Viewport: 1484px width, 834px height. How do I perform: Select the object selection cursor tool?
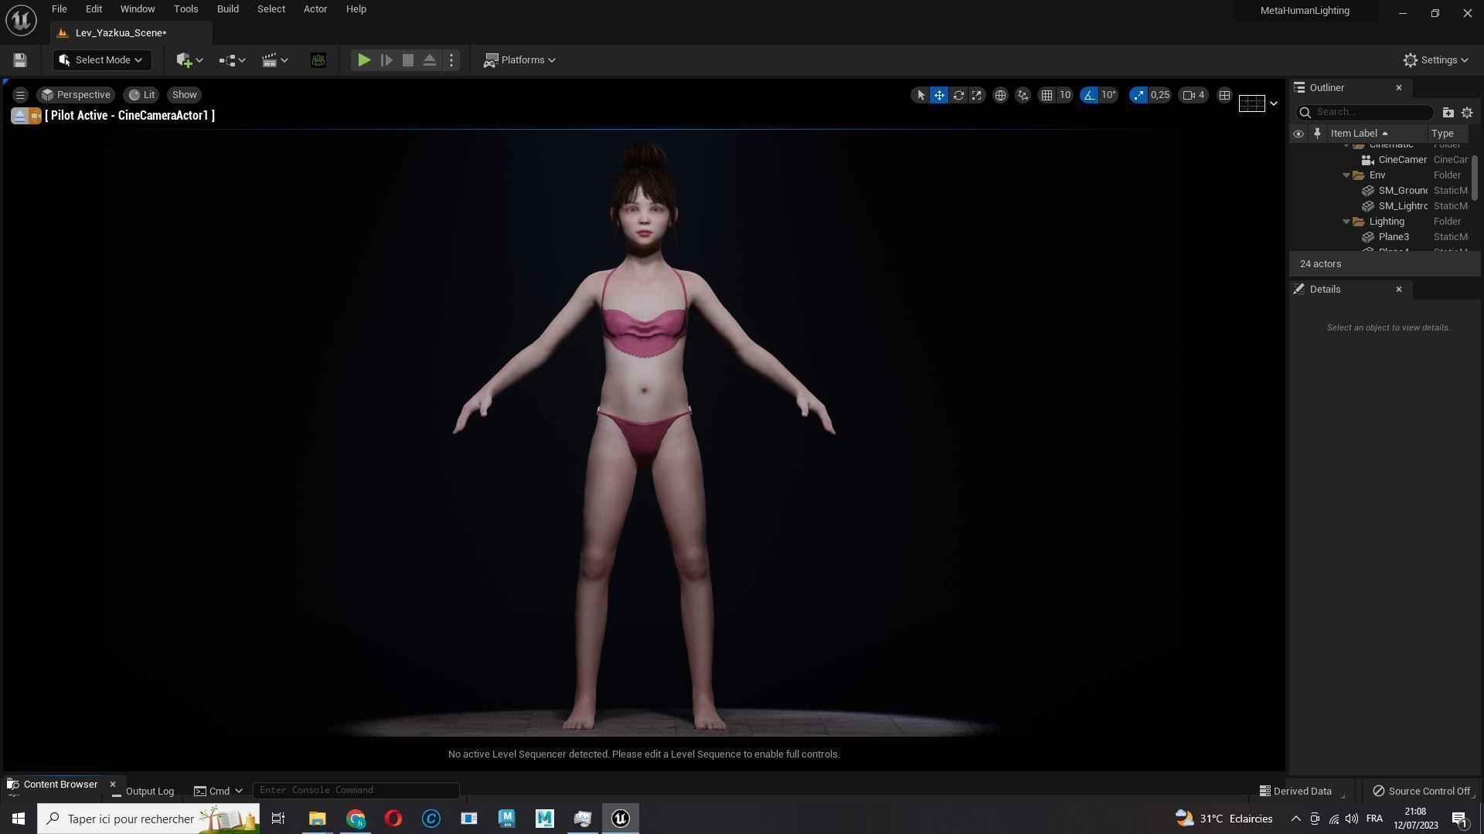coord(921,95)
